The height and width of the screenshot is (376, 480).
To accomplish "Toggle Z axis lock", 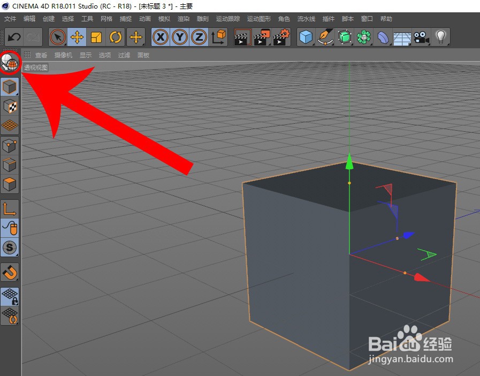I will click(199, 37).
